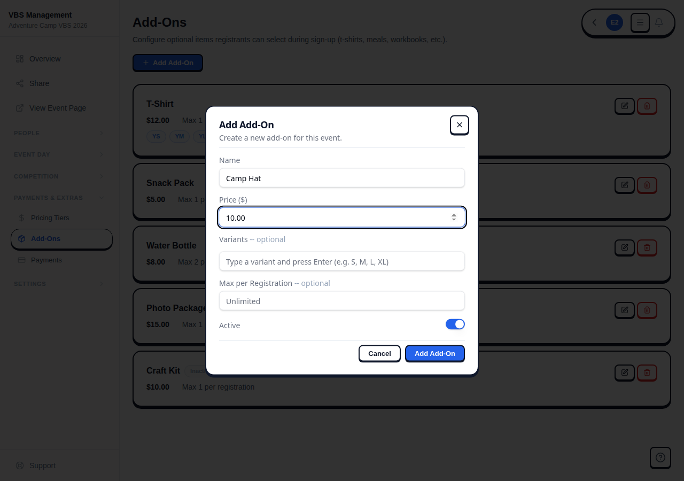Click the Share icon in the sidebar

point(19,83)
